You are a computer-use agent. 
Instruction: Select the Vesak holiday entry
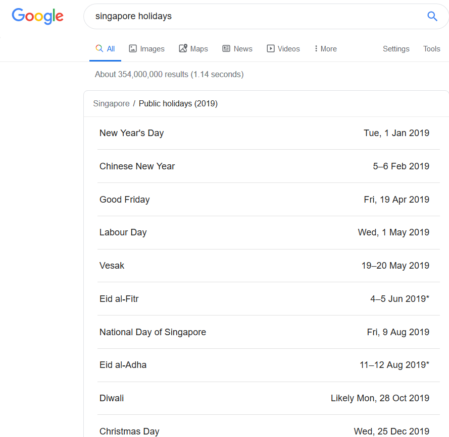point(269,266)
